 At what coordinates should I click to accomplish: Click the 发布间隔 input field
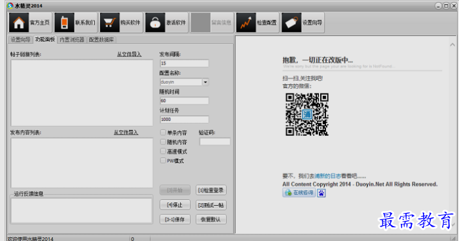pos(185,63)
